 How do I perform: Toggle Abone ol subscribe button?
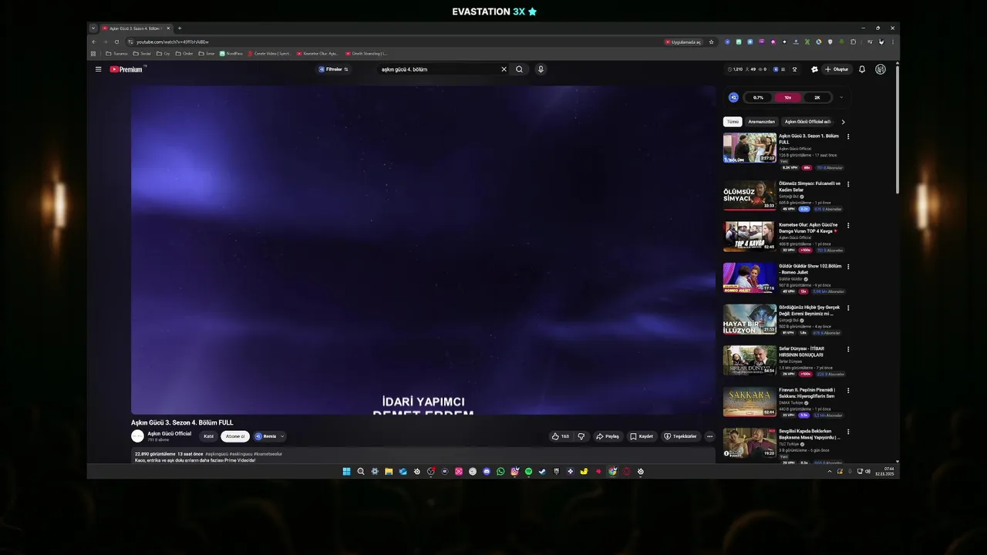(x=235, y=436)
